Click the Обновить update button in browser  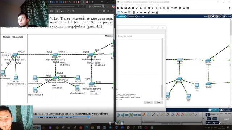[99, 6]
